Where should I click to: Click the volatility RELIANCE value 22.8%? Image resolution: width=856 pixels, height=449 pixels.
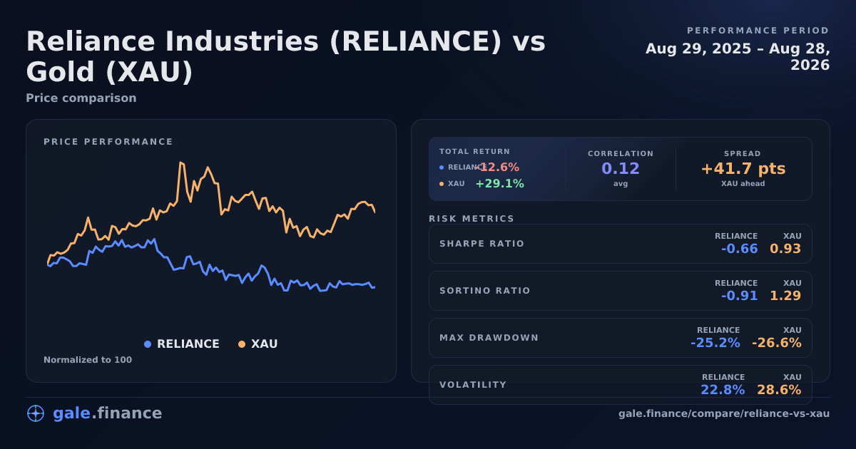(723, 390)
